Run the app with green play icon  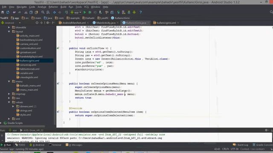click(85, 12)
